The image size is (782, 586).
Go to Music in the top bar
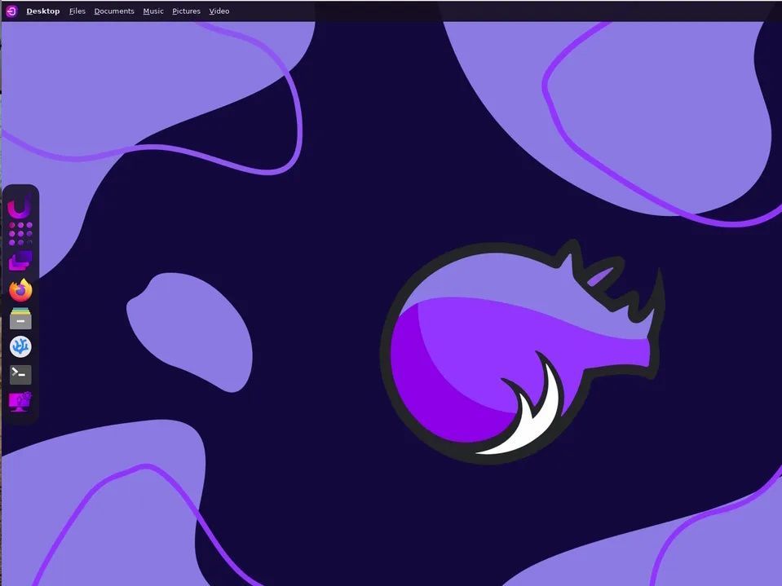pyautogui.click(x=153, y=11)
